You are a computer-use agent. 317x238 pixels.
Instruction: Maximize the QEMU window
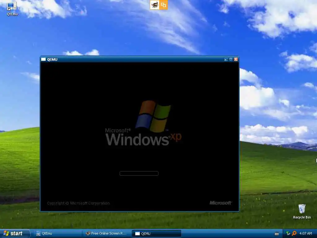pos(231,59)
